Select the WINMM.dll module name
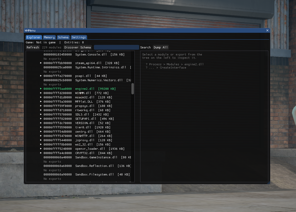Screen dimensions: 296x212 [83, 93]
